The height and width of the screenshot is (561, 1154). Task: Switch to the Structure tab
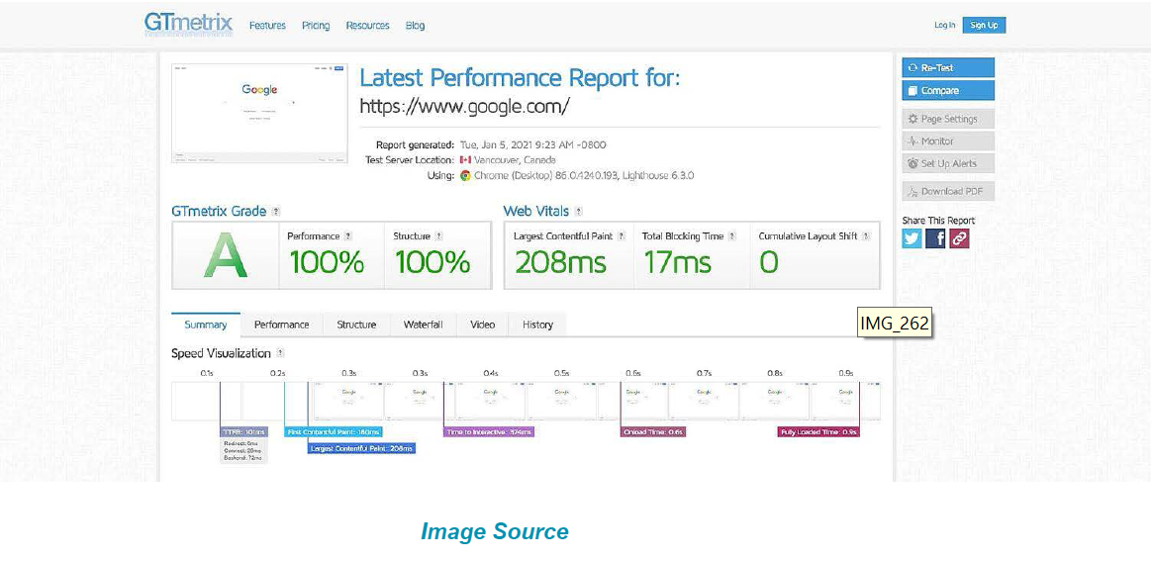(x=356, y=325)
